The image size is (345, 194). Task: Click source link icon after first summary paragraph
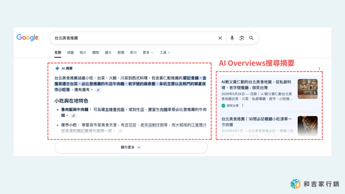(x=98, y=90)
